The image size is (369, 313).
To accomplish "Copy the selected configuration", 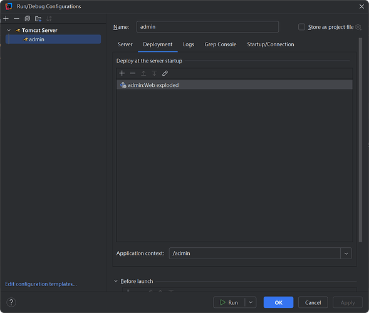I will pos(28,19).
